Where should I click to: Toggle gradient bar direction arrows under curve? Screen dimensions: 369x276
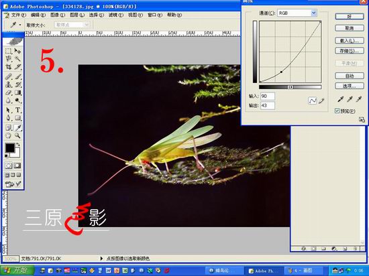(291, 87)
